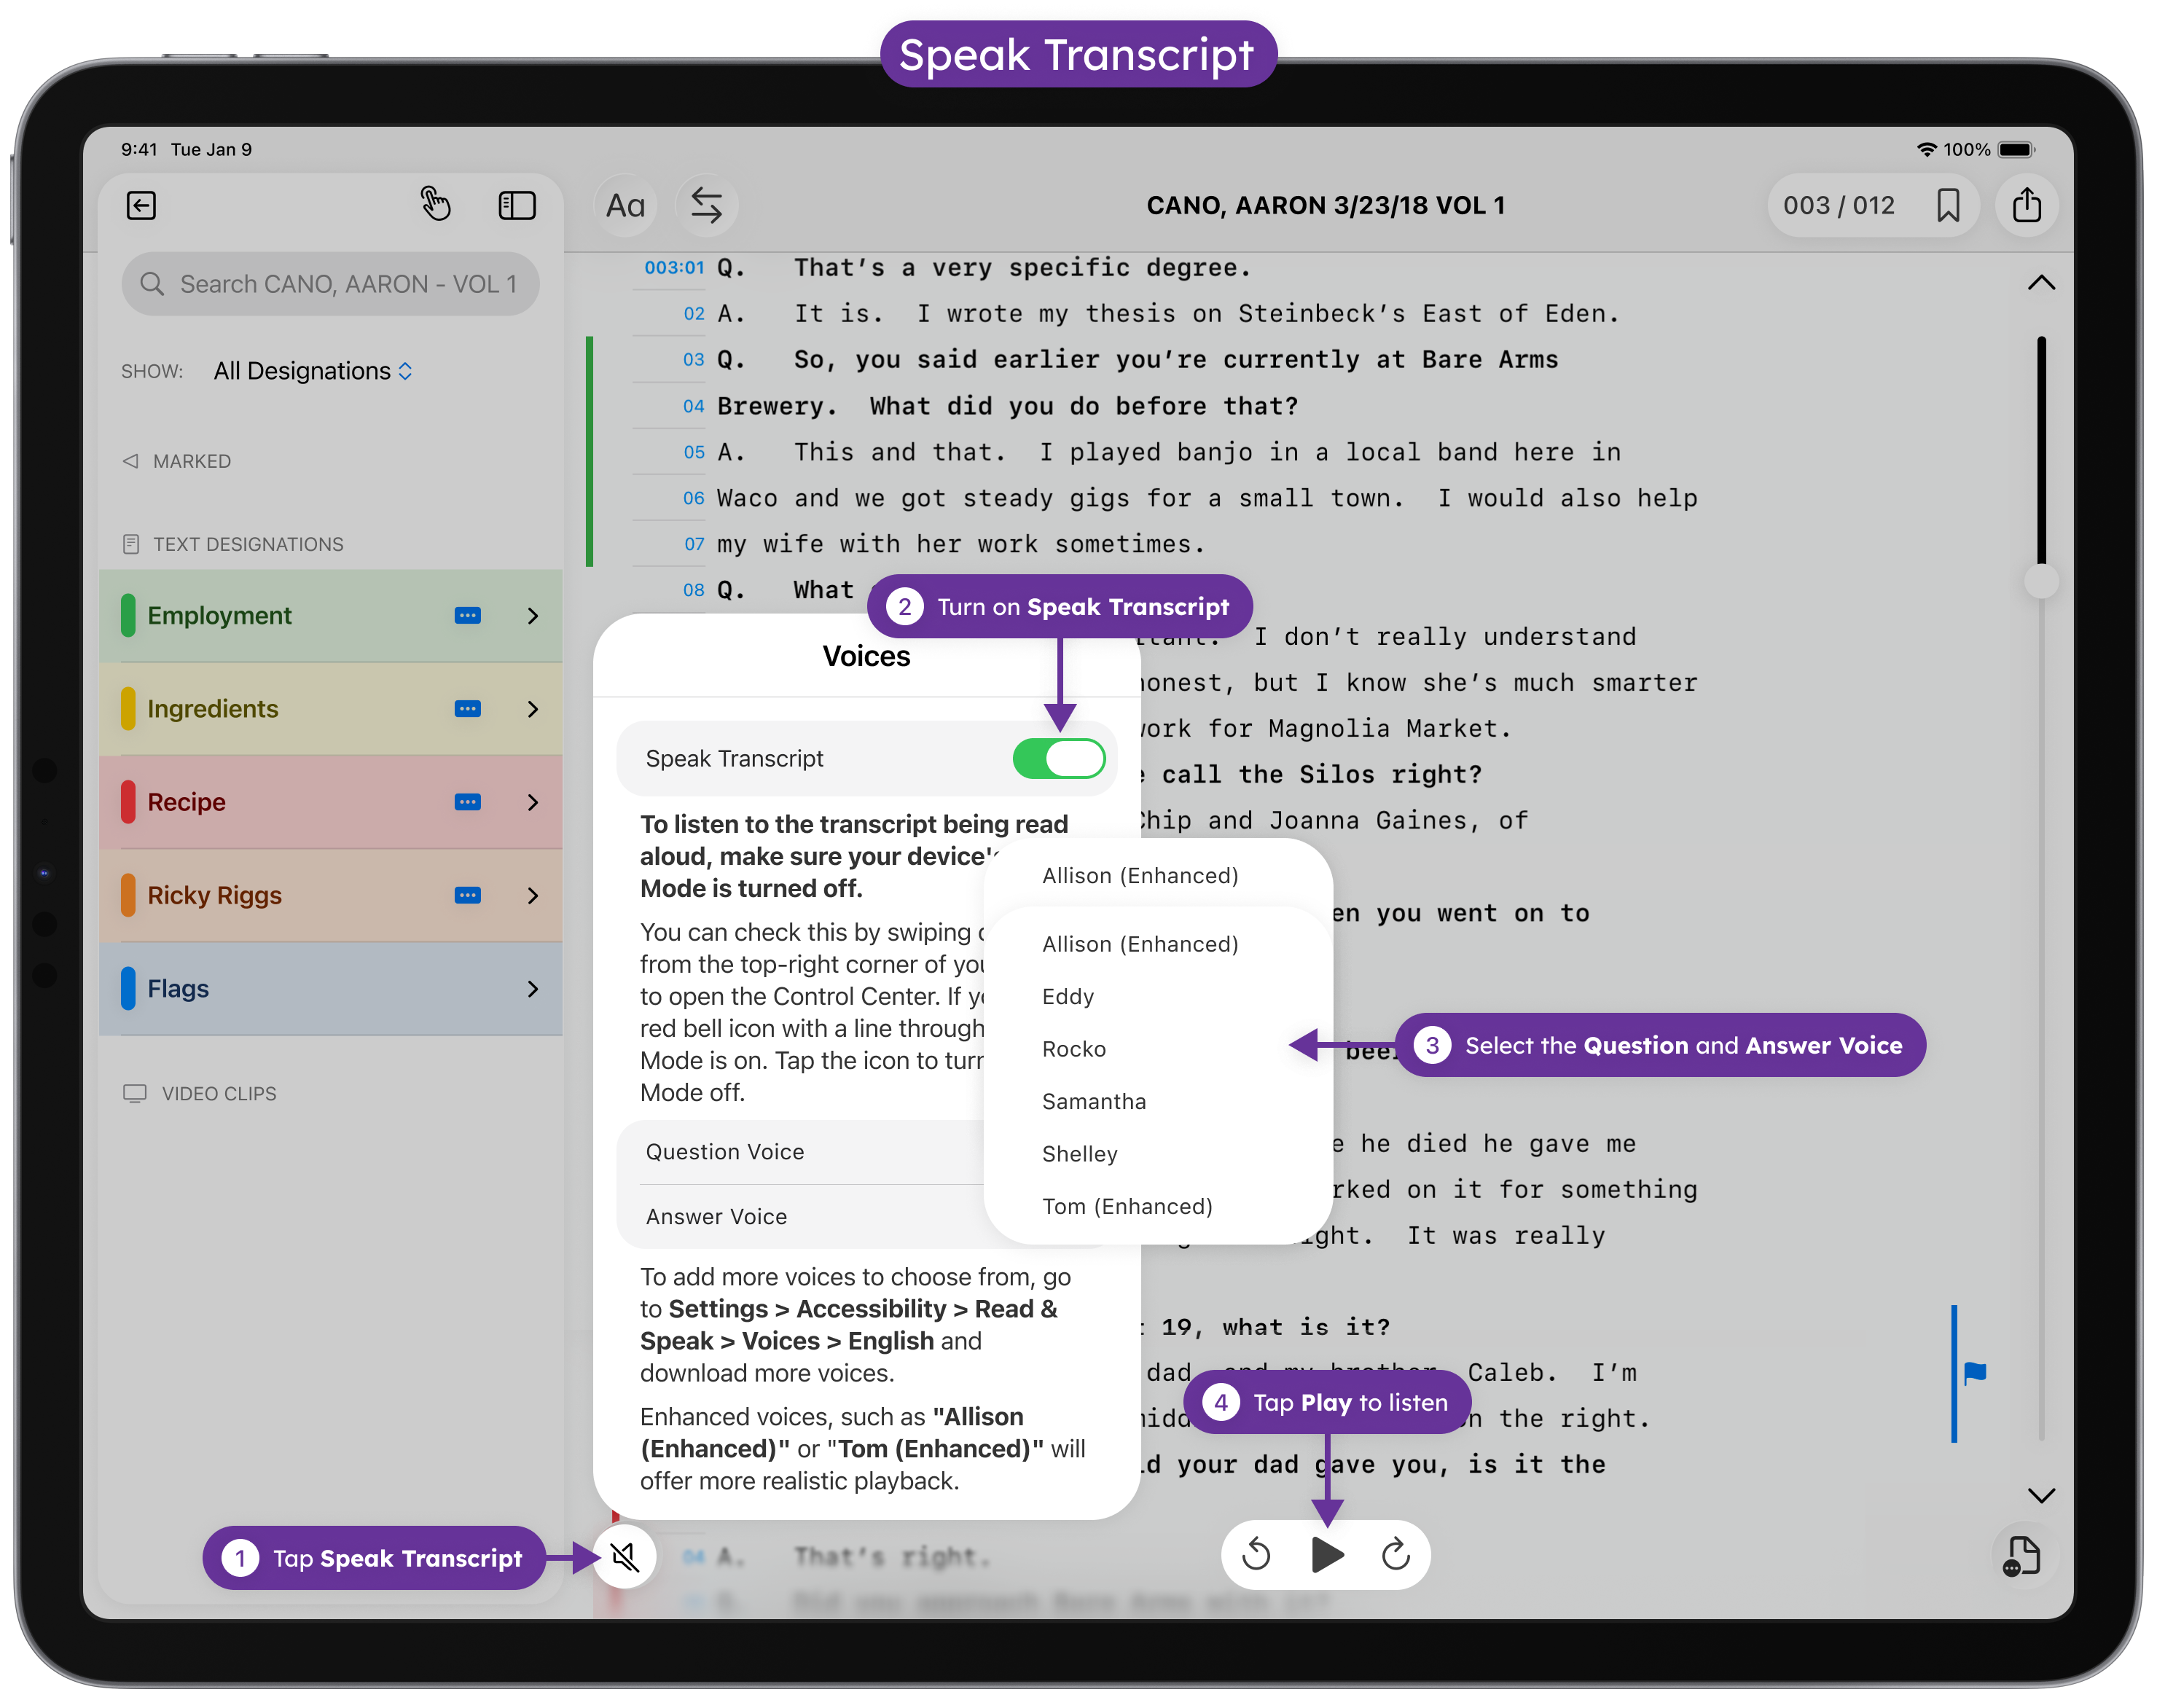Screen dimensions: 2157x1708
Task: Expand the Flags section chevron
Action: tap(533, 989)
